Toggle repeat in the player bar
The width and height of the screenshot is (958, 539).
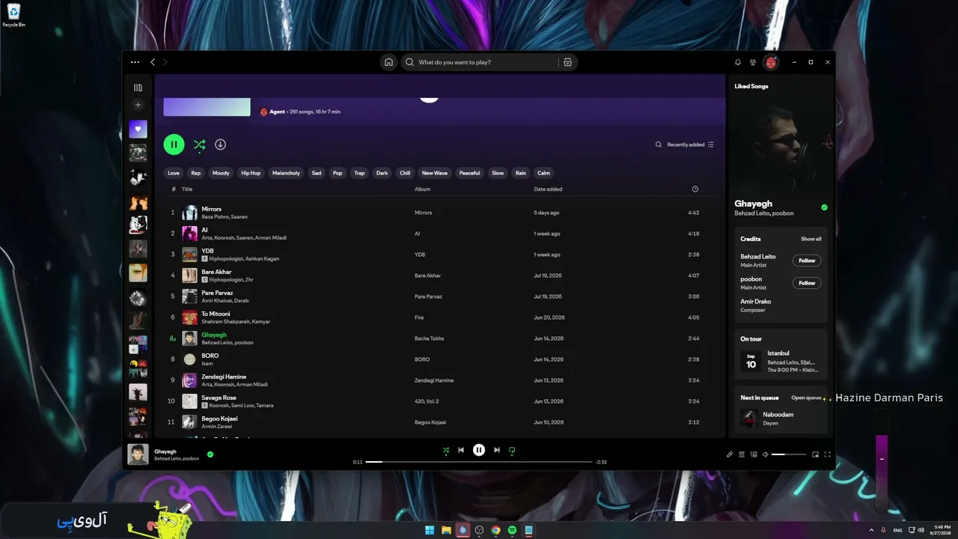pos(512,450)
